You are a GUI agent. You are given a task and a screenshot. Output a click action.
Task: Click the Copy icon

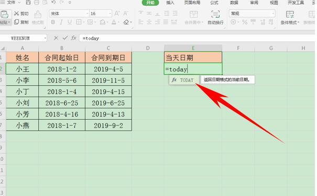coord(17,22)
